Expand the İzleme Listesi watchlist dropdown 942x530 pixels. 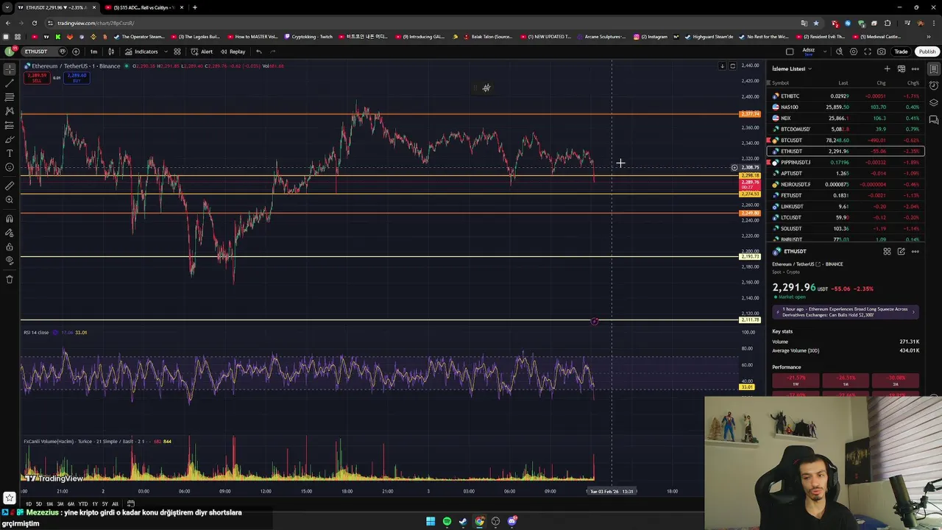[792, 68]
